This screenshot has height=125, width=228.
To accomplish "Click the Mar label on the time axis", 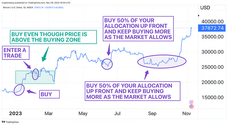I will pyautogui.click(x=48, y=113).
